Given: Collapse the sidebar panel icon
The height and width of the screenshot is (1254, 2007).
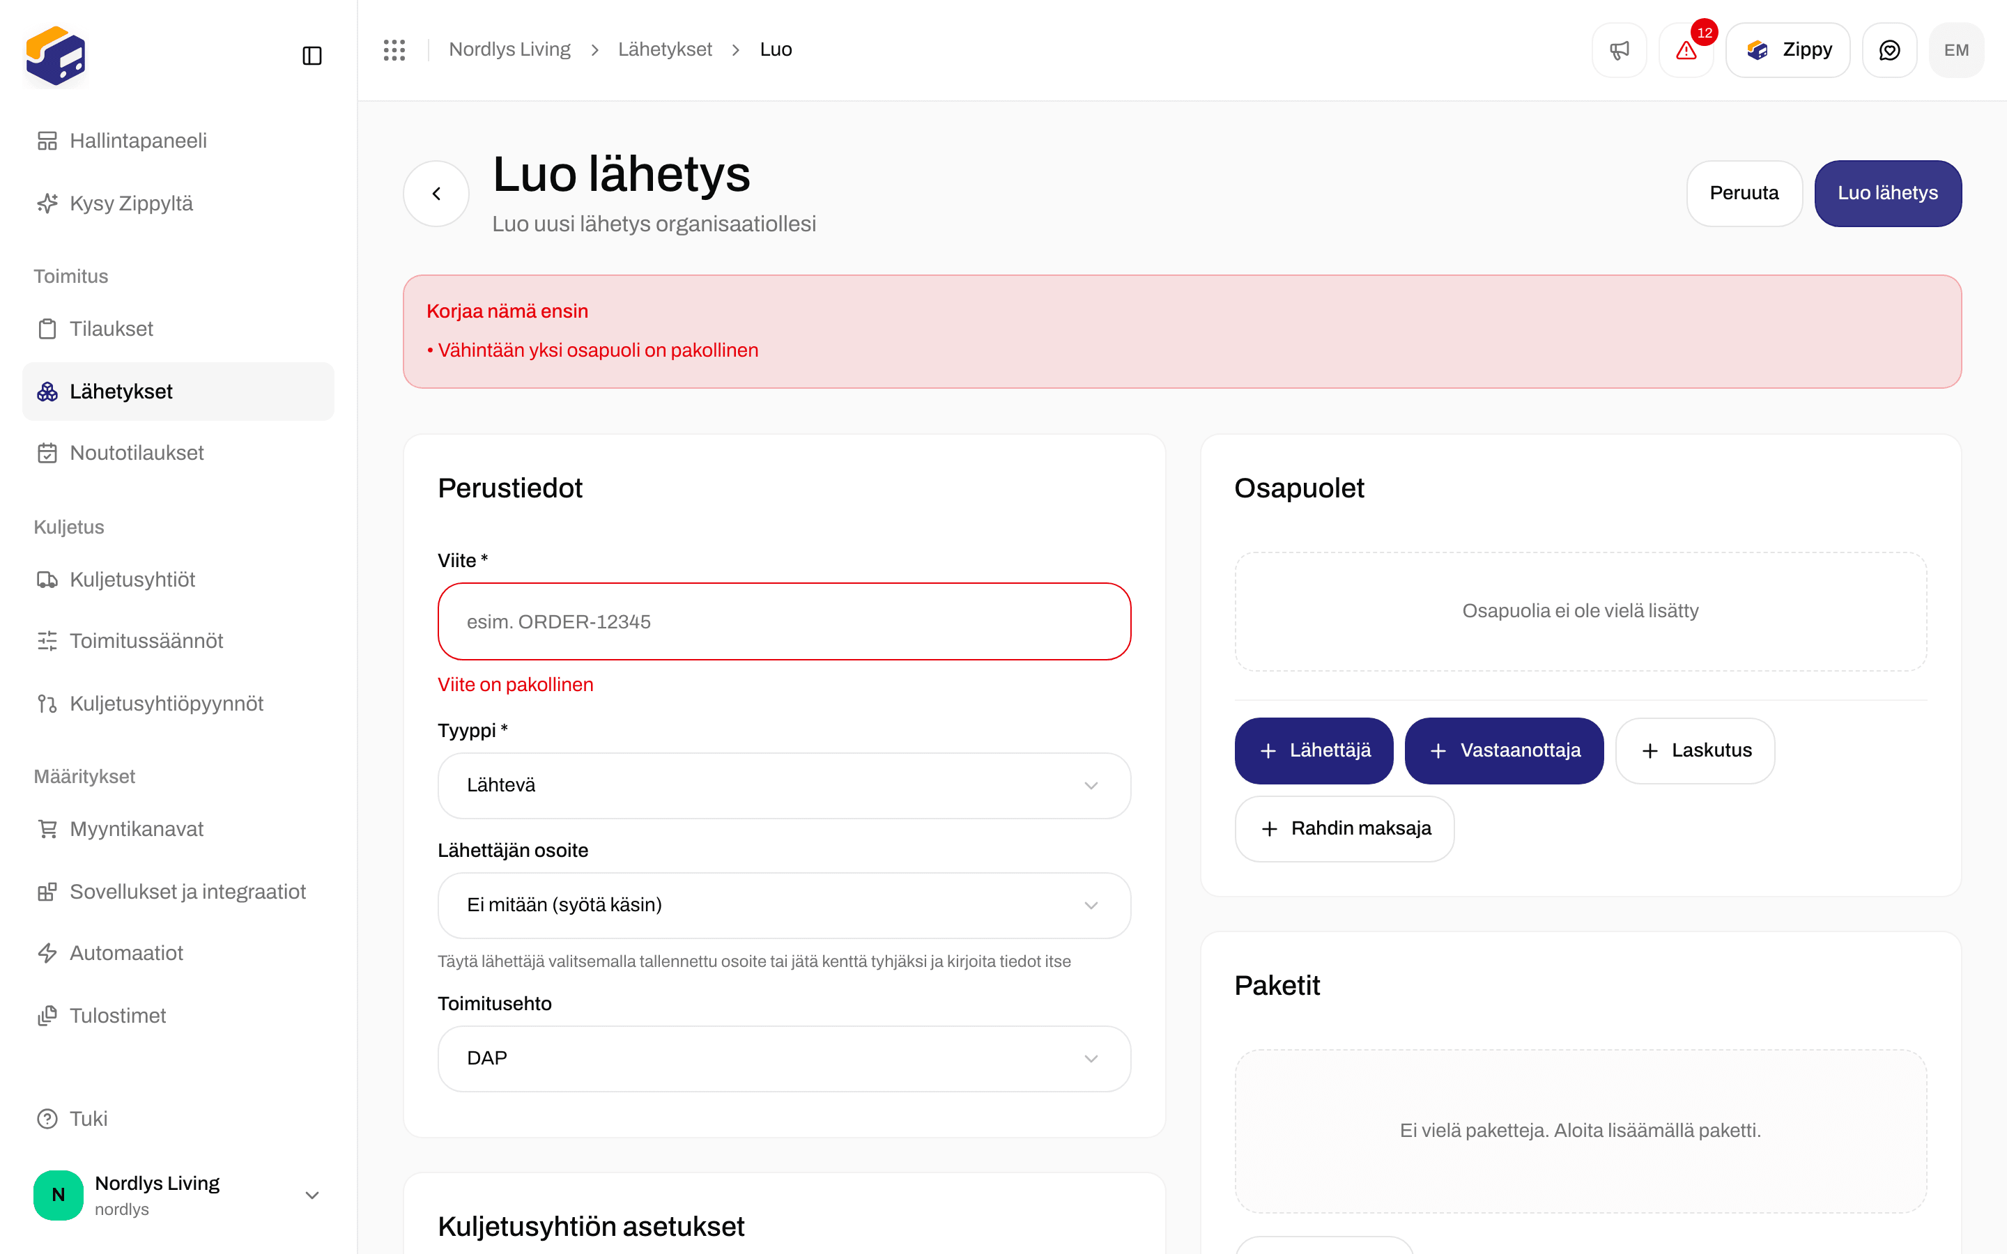Looking at the screenshot, I should coord(312,56).
